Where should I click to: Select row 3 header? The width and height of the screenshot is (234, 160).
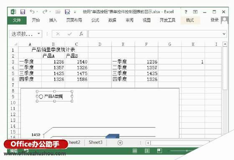pos(13,62)
